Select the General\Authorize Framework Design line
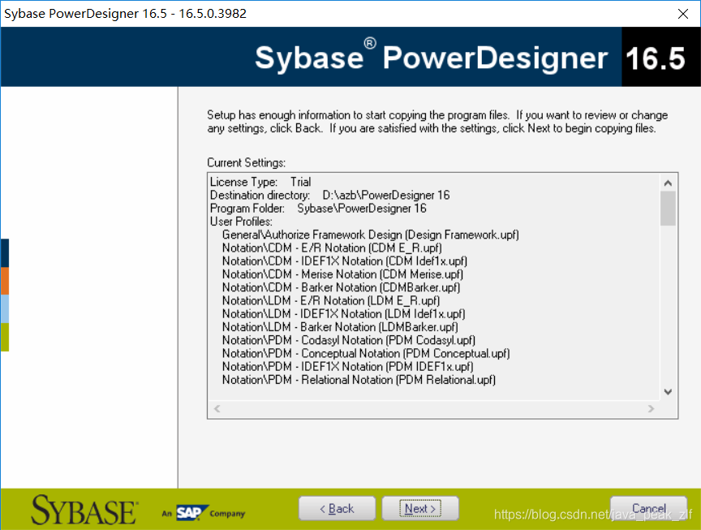Image resolution: width=701 pixels, height=530 pixels. point(371,235)
